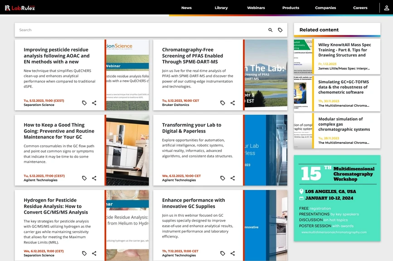
Task: Click date 'Tu, 28.11.2023' in related content
Action: tap(329, 138)
